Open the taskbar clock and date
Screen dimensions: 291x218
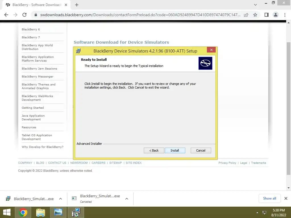pyautogui.click(x=279, y=213)
